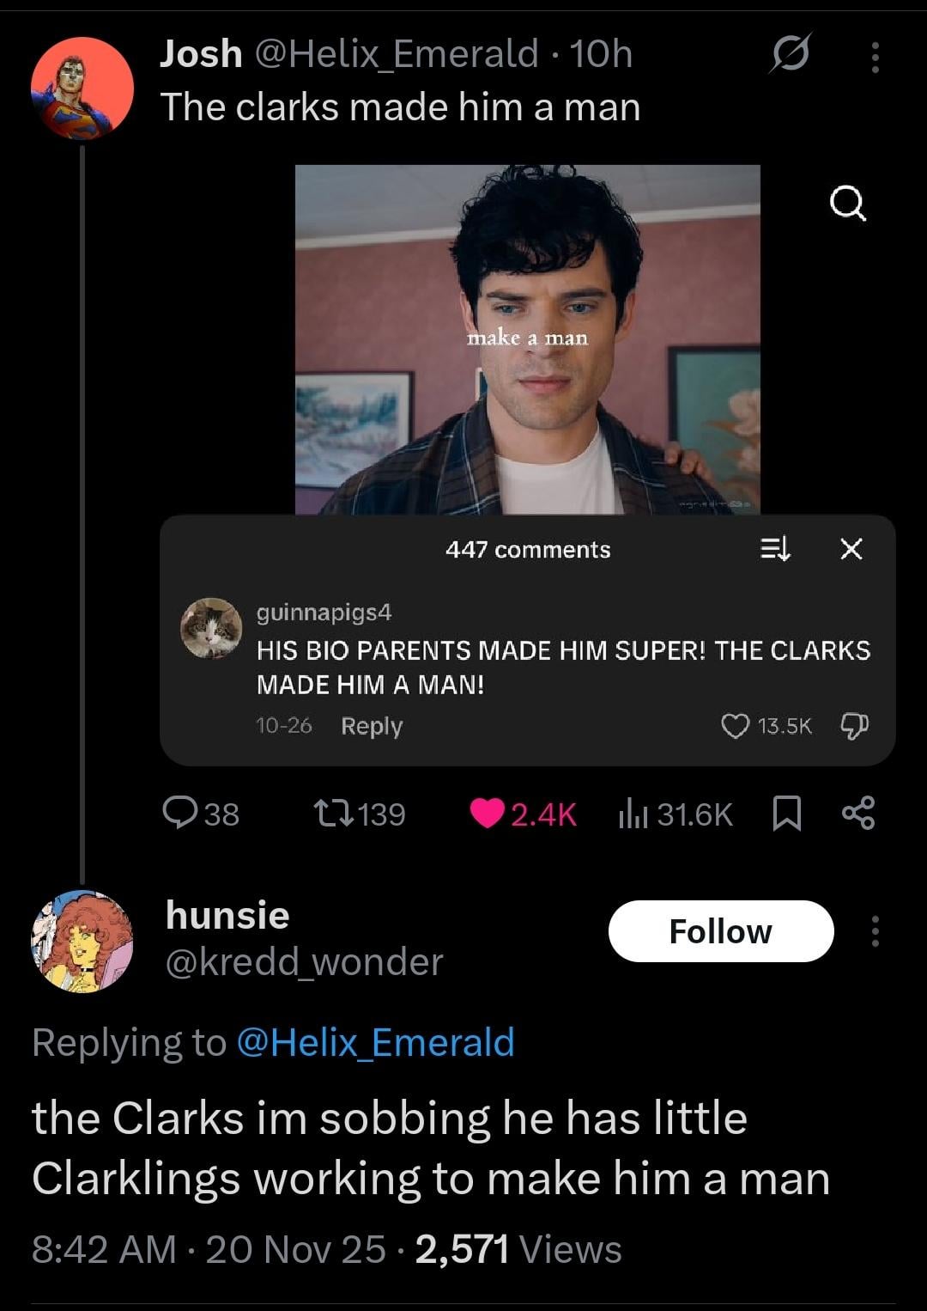This screenshot has width=927, height=1311.
Task: Tap Reply under guinnapigs4's comment
Action: point(372,726)
